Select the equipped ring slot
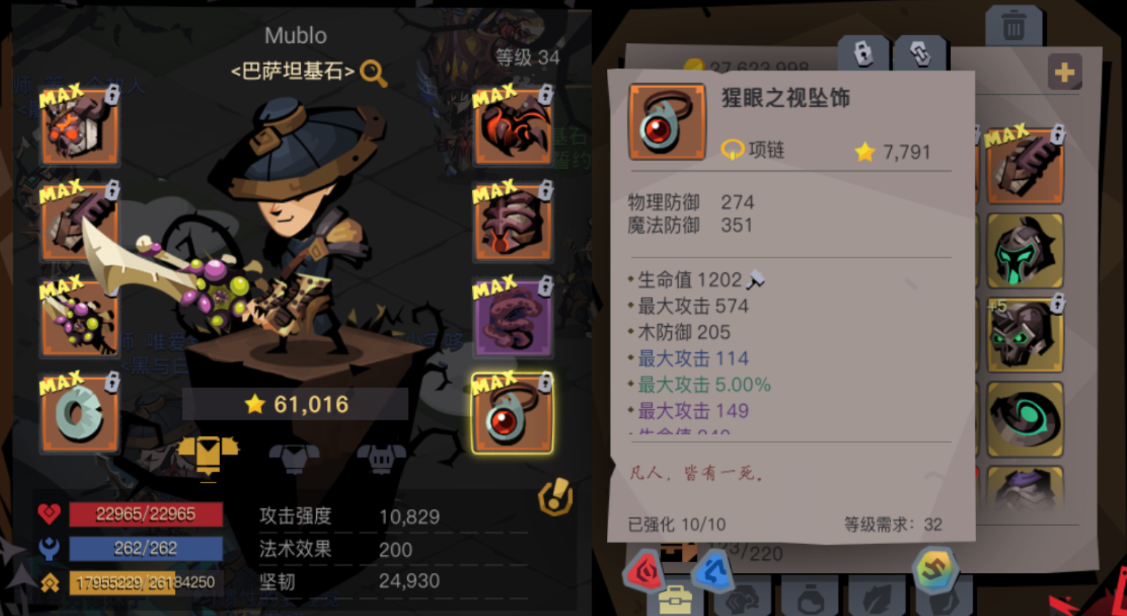 click(x=79, y=413)
